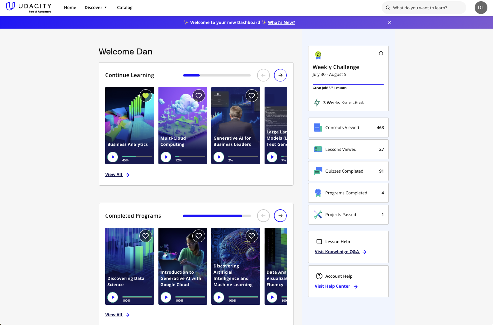Resume the Large Language Models course

[272, 157]
